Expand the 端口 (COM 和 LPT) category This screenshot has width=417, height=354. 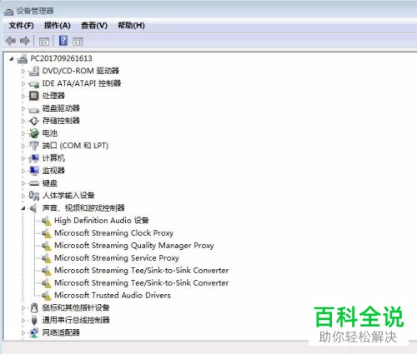pyautogui.click(x=23, y=146)
